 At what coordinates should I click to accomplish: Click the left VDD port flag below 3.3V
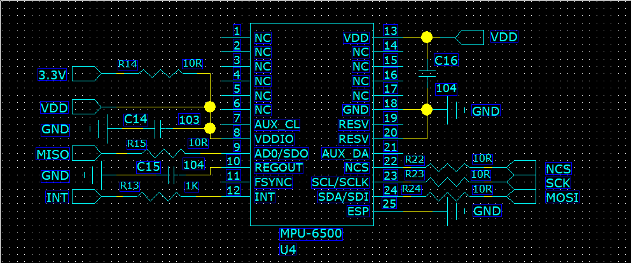click(87, 107)
